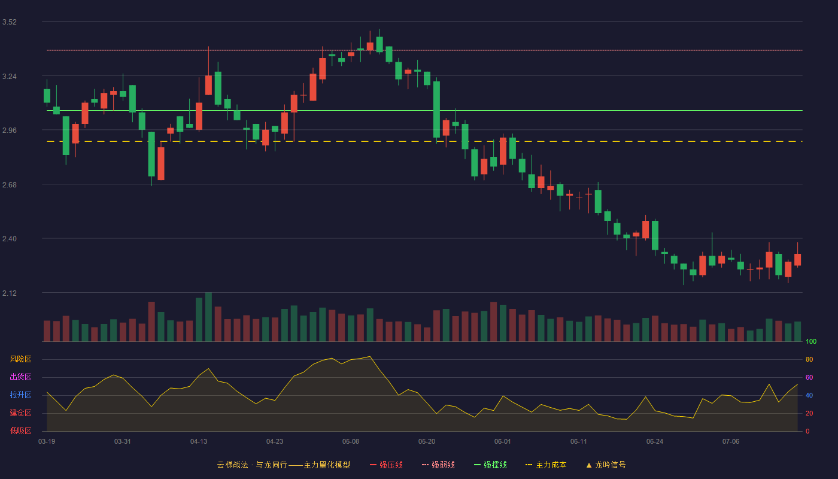The image size is (838, 479).
Task: Toggle the 强压线 legend entry
Action: point(386,465)
